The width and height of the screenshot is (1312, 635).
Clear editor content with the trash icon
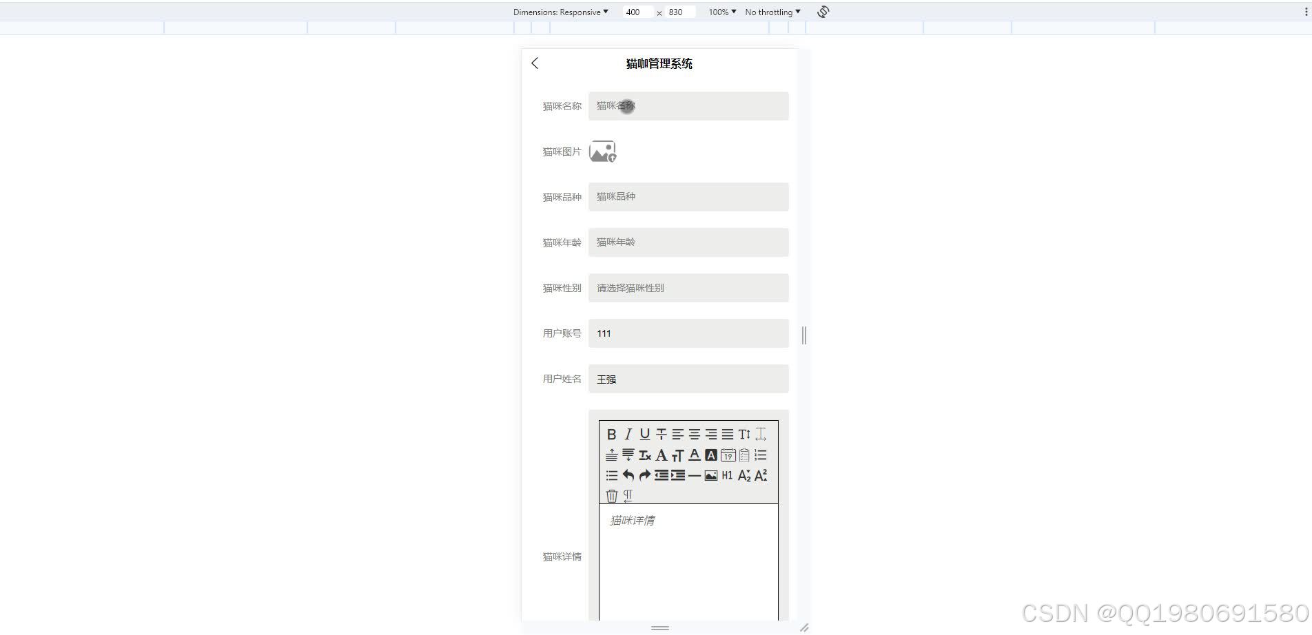[612, 495]
